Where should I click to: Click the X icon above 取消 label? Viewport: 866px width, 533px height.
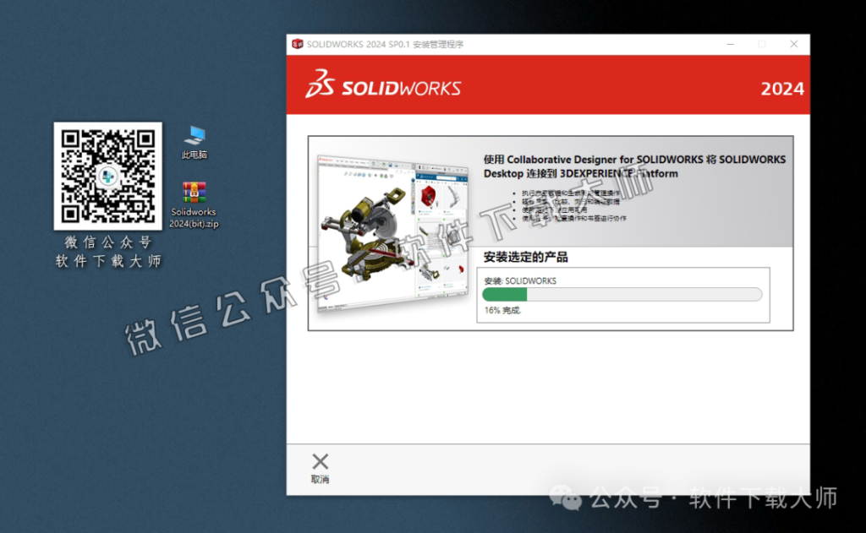click(x=320, y=460)
